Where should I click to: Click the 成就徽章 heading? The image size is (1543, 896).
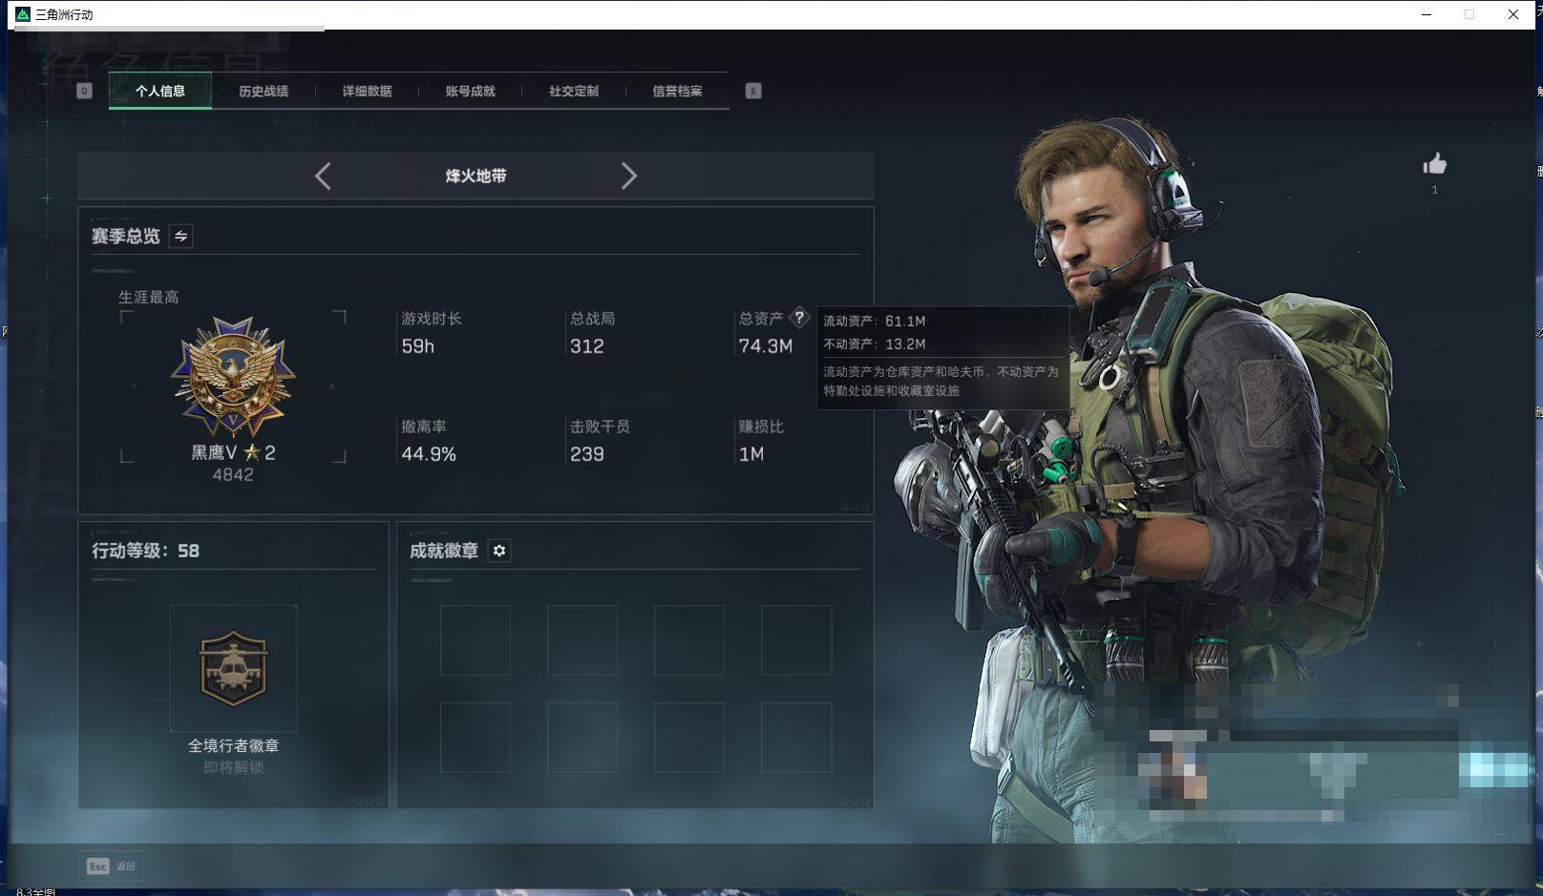point(444,551)
